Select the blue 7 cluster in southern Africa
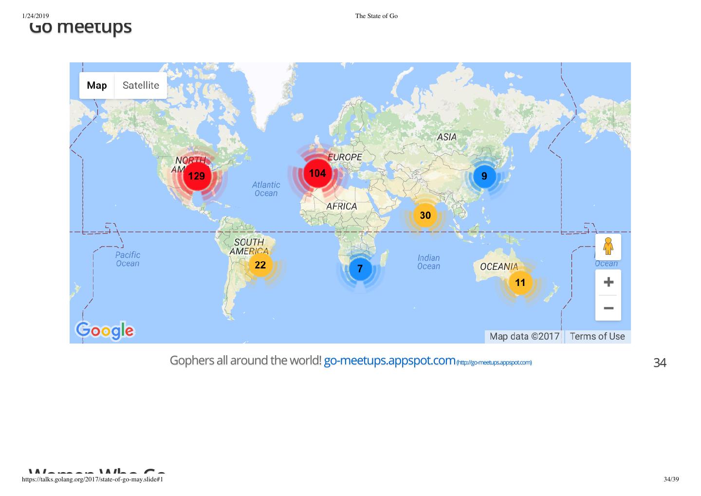 360,269
